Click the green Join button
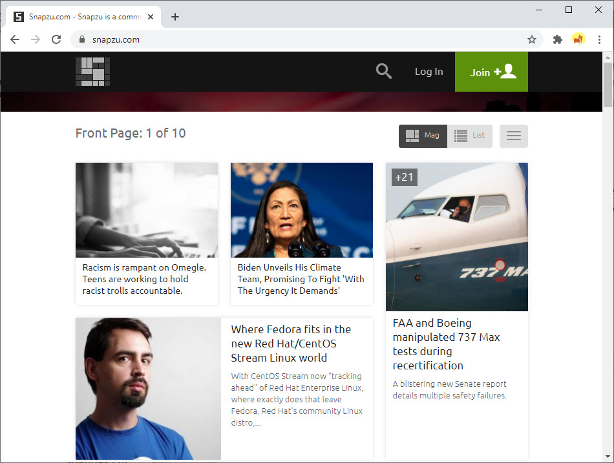Screen dimensions: 614x463 tap(491, 72)
